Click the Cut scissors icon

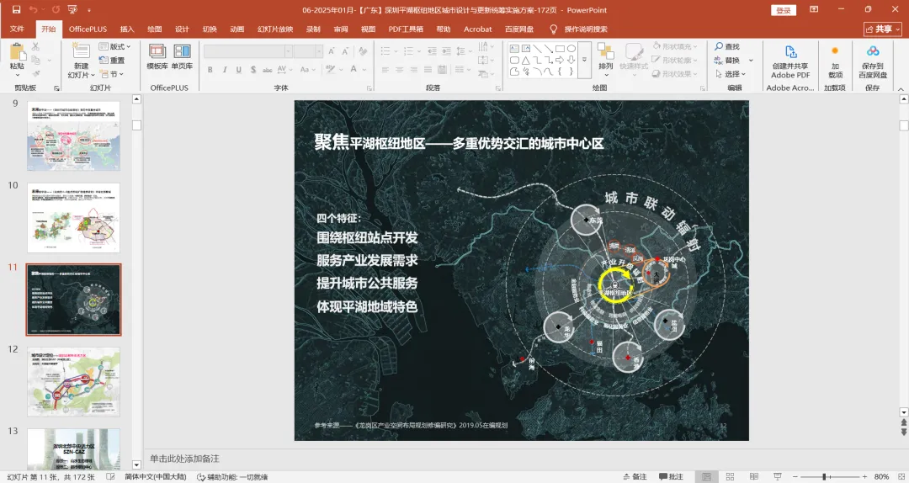click(x=36, y=46)
